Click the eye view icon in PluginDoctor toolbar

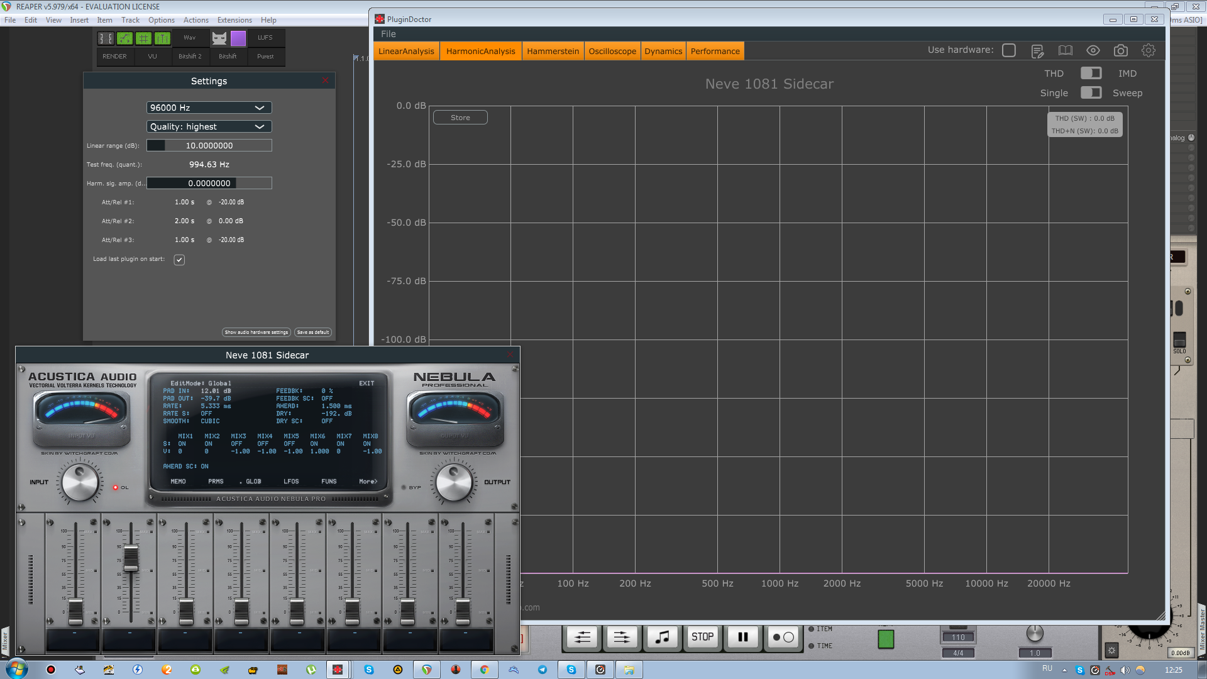(1093, 50)
